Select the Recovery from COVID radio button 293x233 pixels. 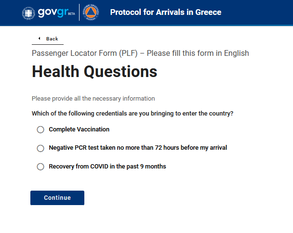tap(40, 167)
